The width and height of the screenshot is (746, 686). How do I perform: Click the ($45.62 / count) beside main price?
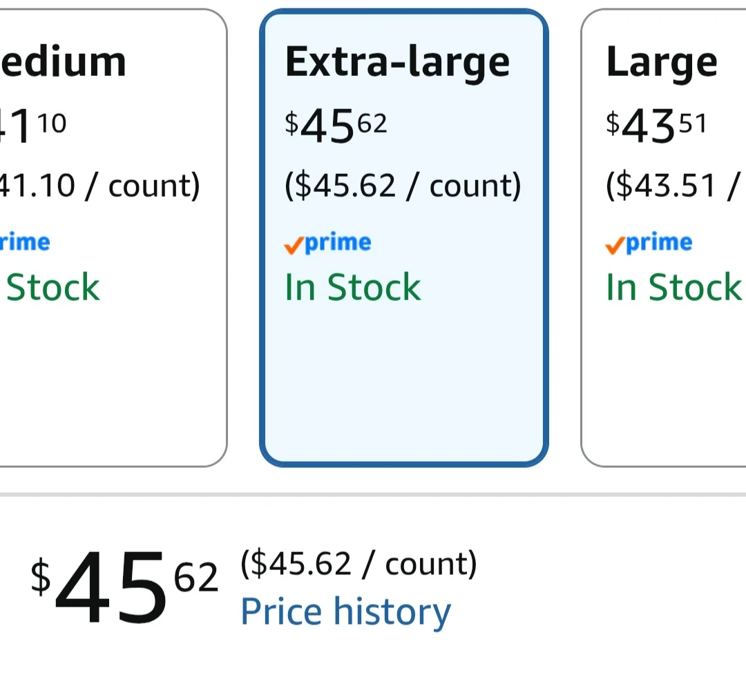click(x=358, y=565)
